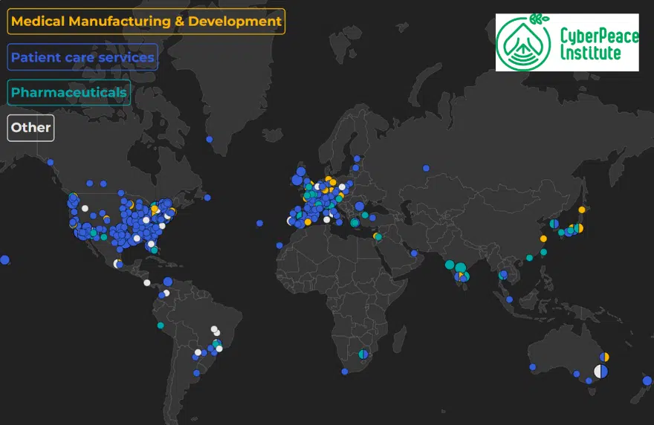Select the blue marker in western Australia
654x425 pixels.
tap(533, 367)
